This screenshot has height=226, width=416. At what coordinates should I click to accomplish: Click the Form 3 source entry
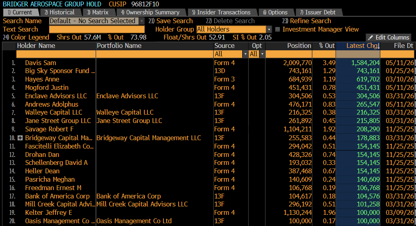coord(225,79)
